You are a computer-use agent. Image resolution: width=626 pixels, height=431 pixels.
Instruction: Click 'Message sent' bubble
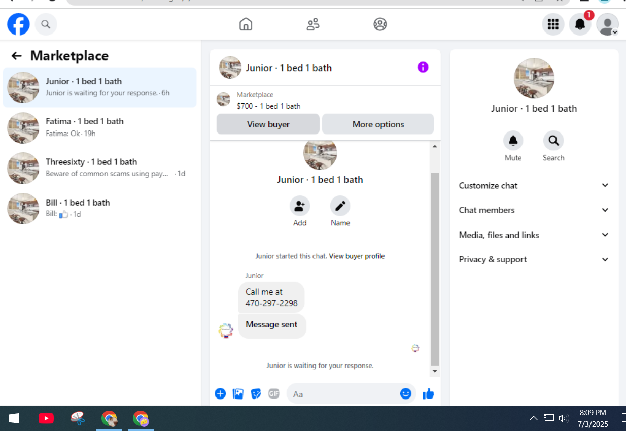point(272,325)
